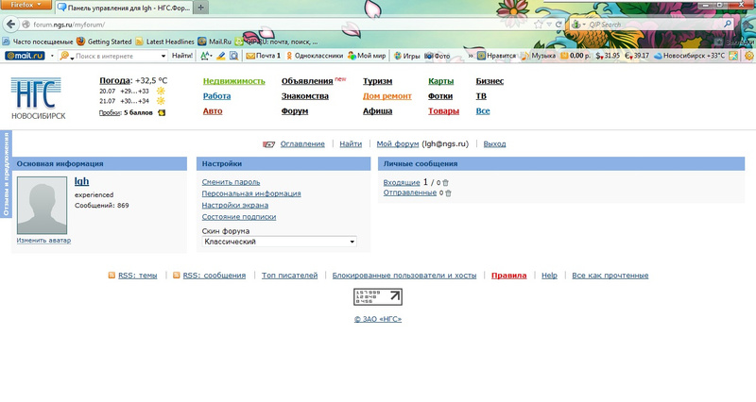Select the Панель управления browser tab

coord(124,8)
